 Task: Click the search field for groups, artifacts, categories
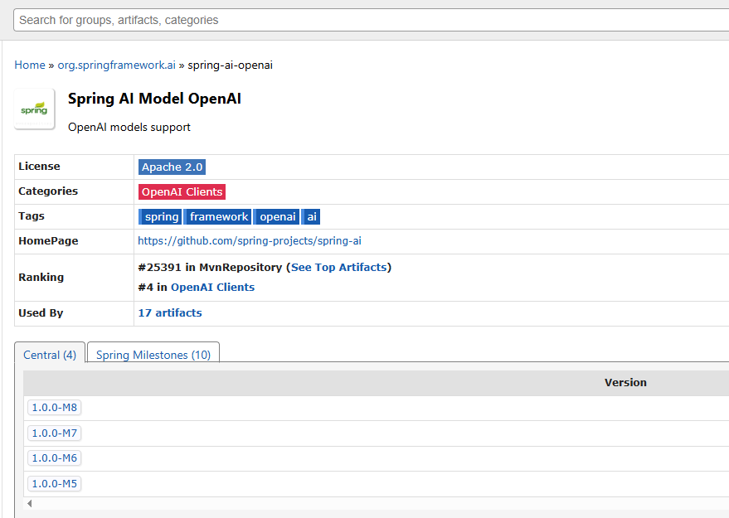pos(371,20)
